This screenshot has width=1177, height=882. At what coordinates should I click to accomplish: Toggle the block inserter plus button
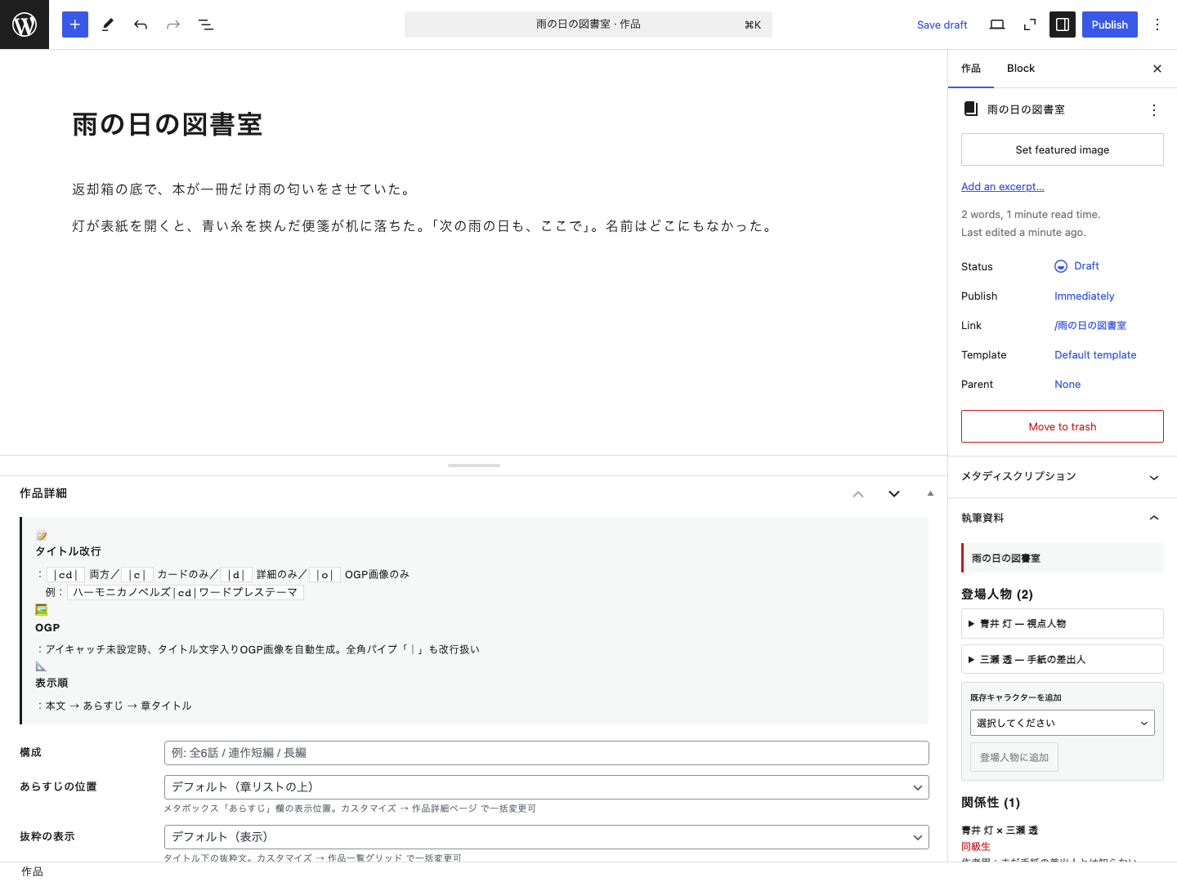point(75,24)
